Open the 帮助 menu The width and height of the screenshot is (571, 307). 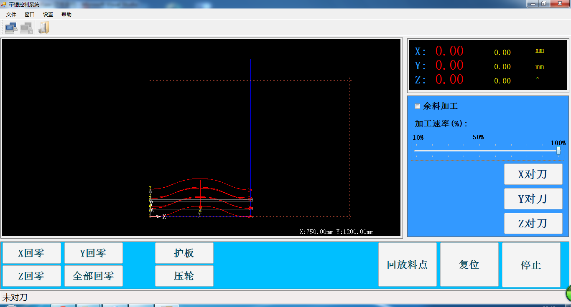coord(66,15)
